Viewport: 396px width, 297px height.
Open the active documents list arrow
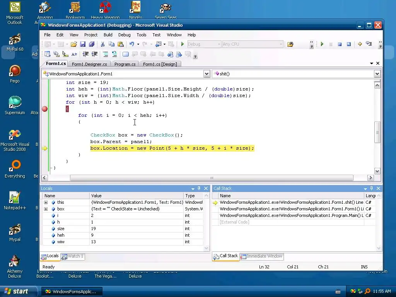(x=372, y=63)
